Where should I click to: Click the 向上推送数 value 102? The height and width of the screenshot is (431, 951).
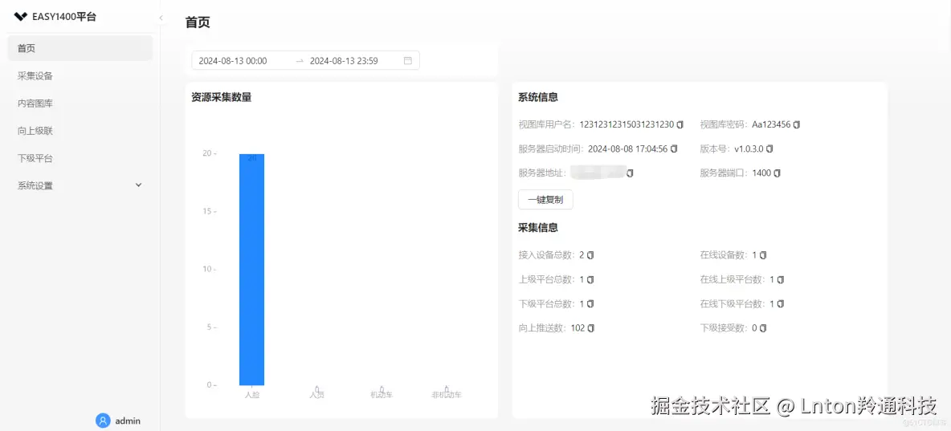578,328
